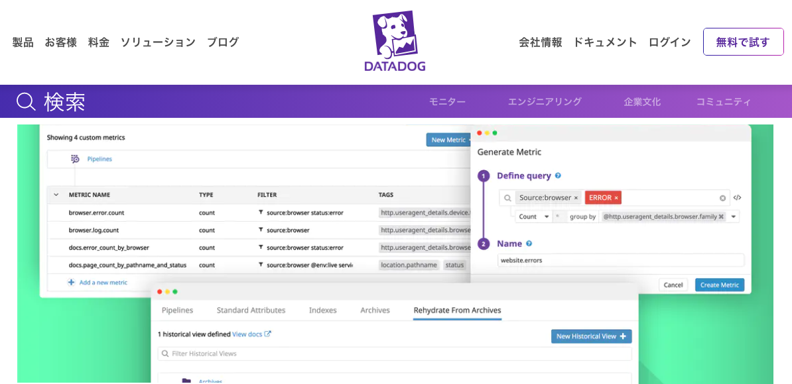792x384 pixels.
Task: Click external link icon beside View docs
Action: (x=268, y=334)
